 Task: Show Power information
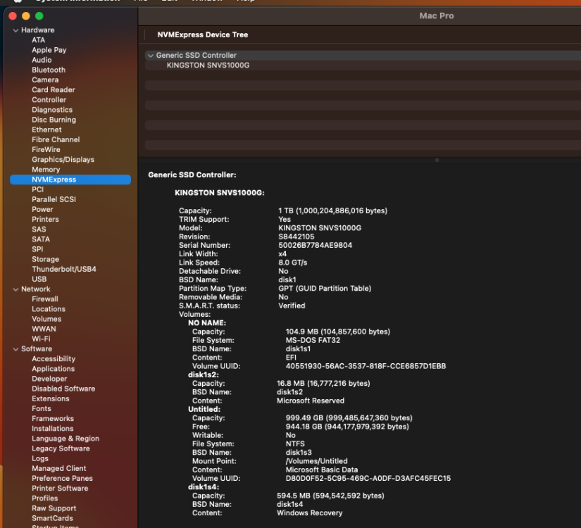tap(42, 210)
